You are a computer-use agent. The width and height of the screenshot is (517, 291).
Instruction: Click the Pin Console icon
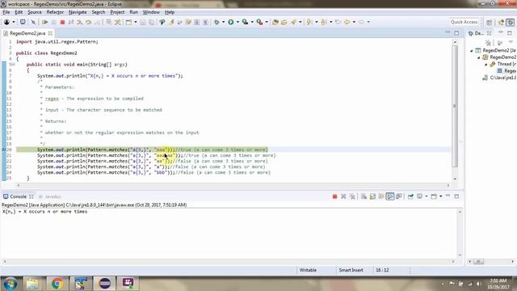tap(411, 196)
